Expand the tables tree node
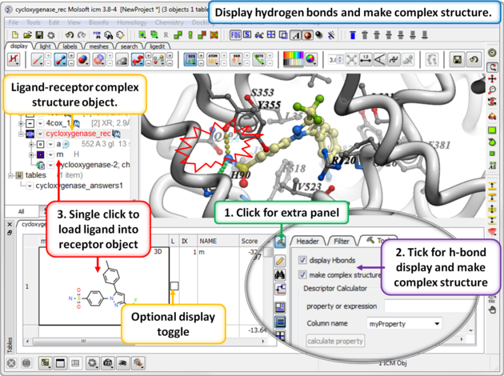 (x=10, y=175)
